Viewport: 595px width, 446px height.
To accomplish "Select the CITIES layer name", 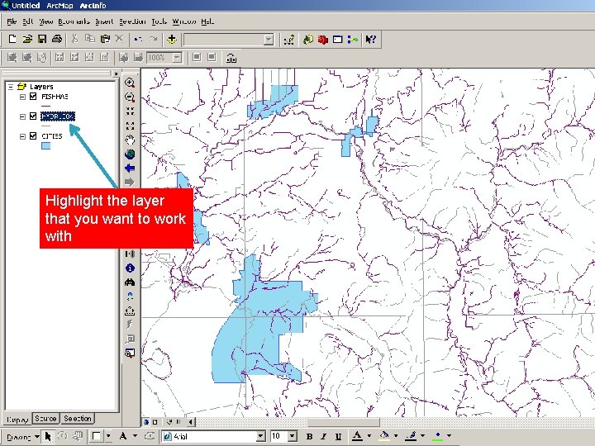I will point(51,136).
